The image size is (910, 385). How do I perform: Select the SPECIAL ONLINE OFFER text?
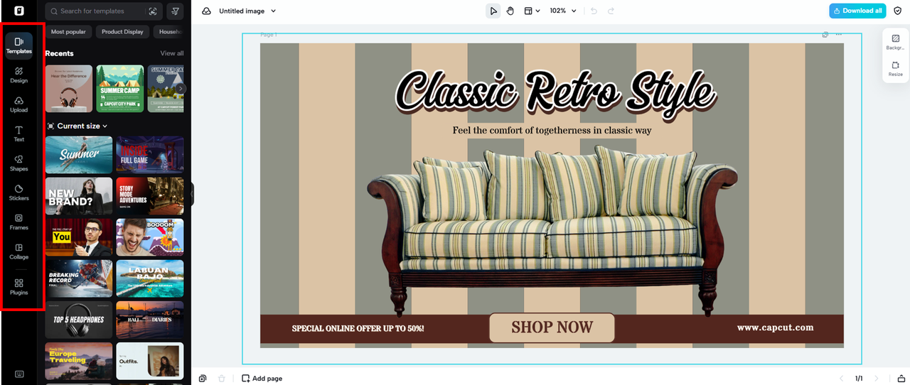pos(358,329)
